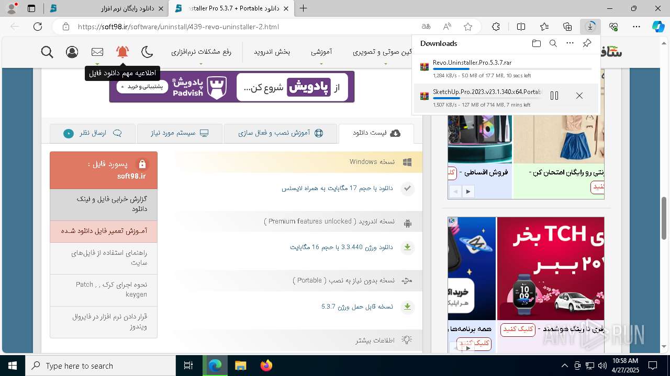Screen dimensions: 670x376
Task: Click the Padvish advertisement banner
Action: click(232, 87)
